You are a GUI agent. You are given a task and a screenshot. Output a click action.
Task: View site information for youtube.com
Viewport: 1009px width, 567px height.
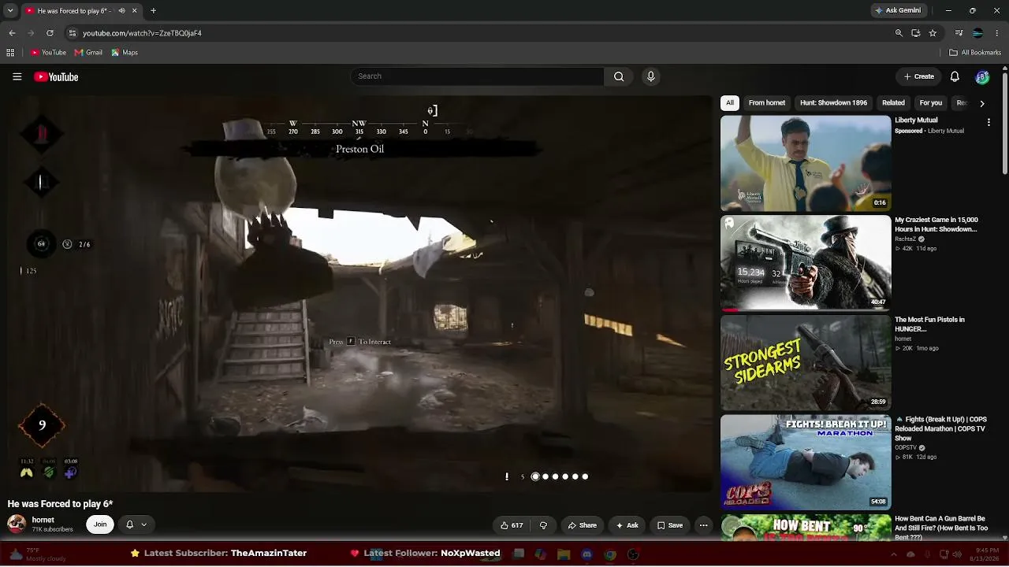[x=73, y=33]
